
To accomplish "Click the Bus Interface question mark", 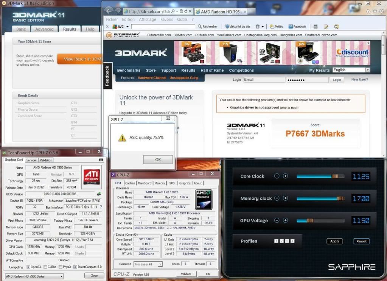I will (101, 207).
